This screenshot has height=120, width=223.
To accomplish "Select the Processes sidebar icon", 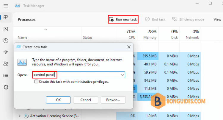I will click(x=6, y=17).
